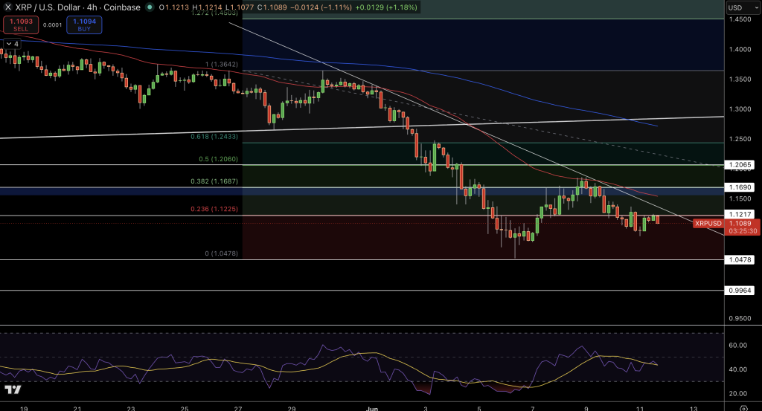Click the Fib label 0.618 (1.2433)

(214, 137)
